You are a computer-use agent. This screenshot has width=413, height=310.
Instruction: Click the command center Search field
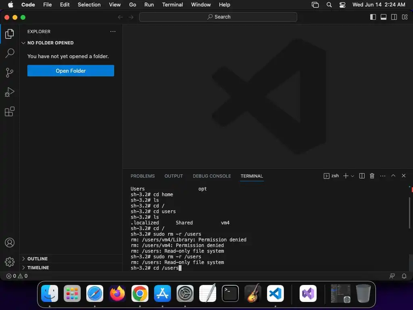coord(218,17)
